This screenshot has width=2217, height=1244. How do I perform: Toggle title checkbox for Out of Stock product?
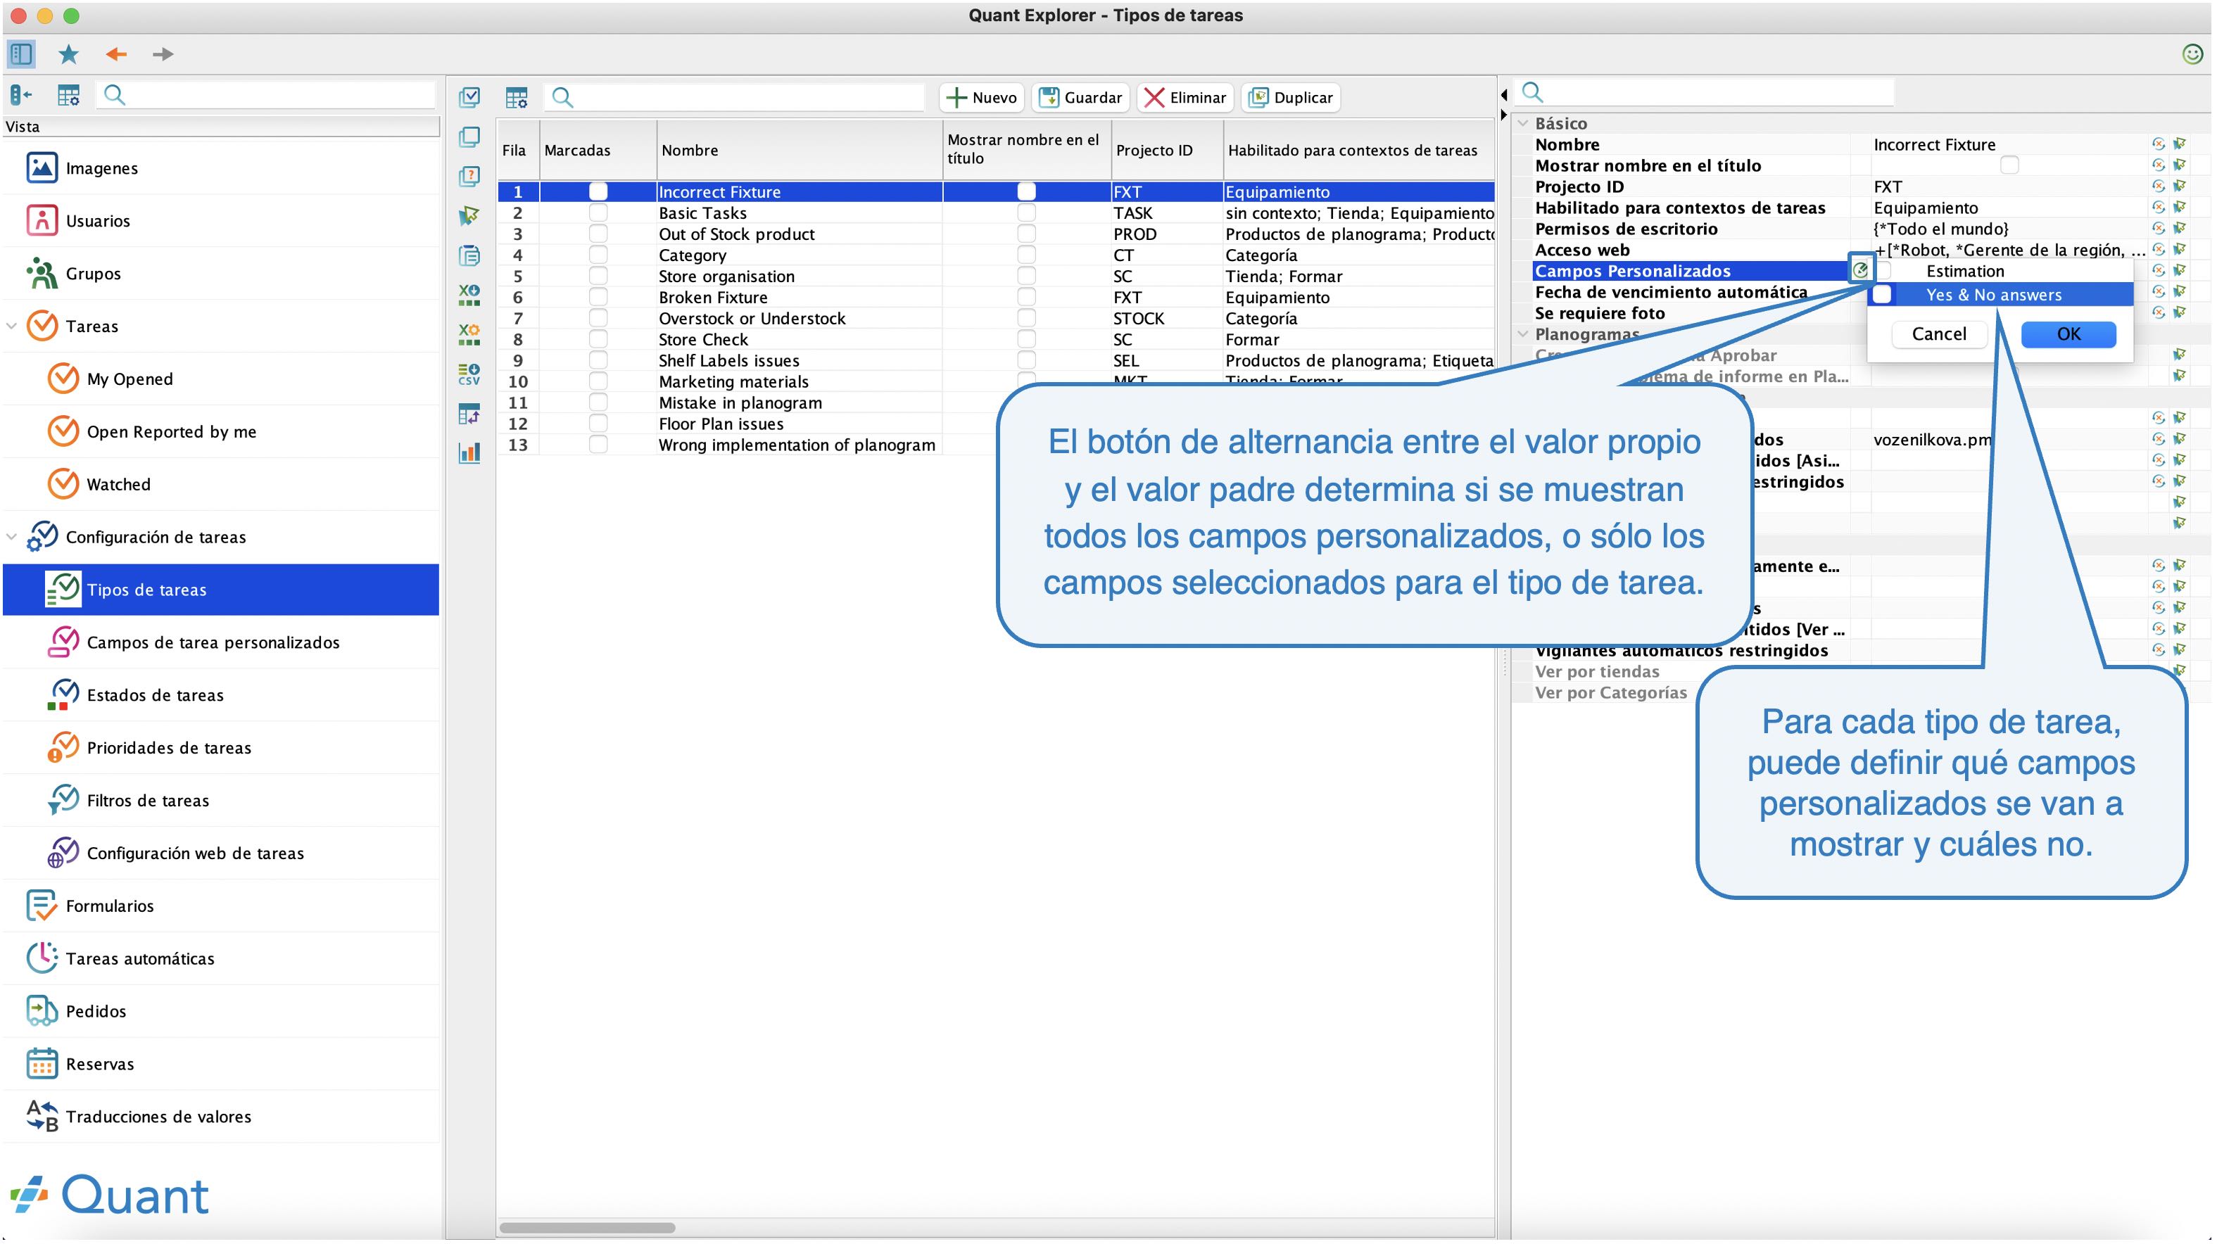point(1026,233)
